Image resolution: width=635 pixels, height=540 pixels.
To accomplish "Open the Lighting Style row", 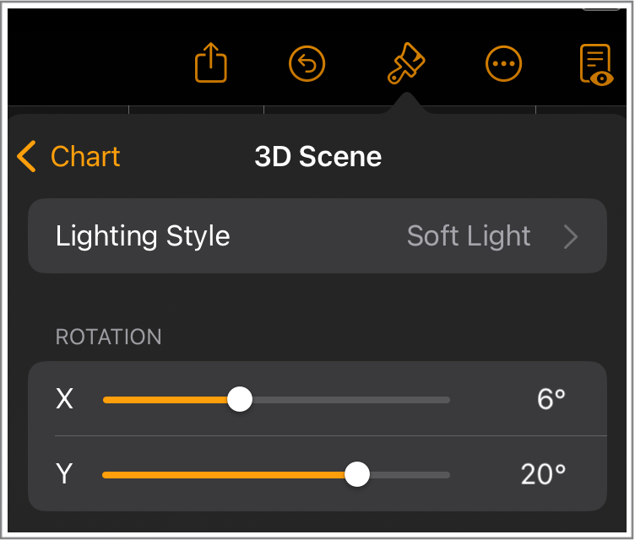I will click(144, 236).
